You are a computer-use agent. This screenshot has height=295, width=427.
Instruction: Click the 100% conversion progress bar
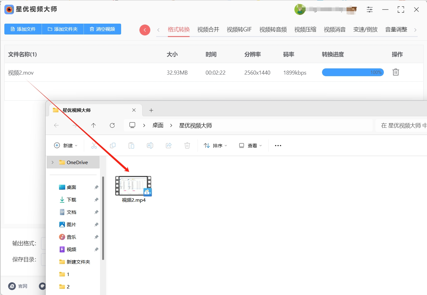pos(353,72)
